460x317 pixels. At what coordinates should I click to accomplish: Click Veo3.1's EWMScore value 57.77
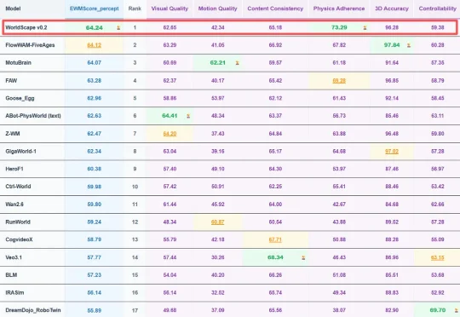(x=95, y=257)
